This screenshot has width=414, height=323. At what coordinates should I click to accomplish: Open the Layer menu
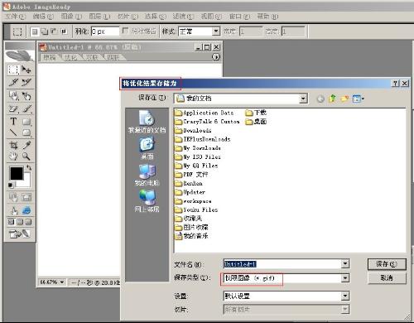[x=99, y=17]
